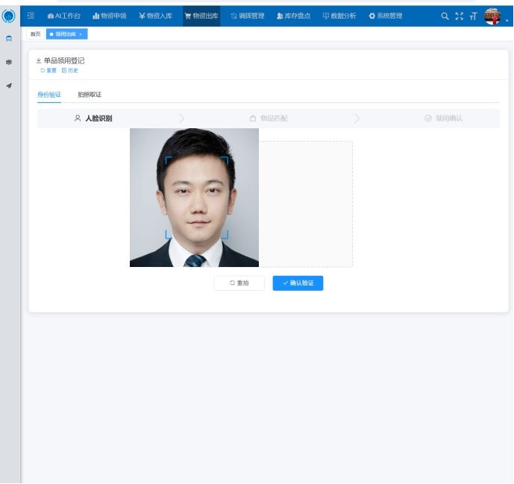514x484 pixels.
Task: Switch to the 拍照取证 tab
Action: [90, 95]
